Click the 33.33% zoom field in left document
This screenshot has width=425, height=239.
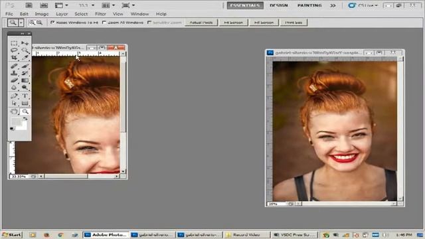pos(19,177)
